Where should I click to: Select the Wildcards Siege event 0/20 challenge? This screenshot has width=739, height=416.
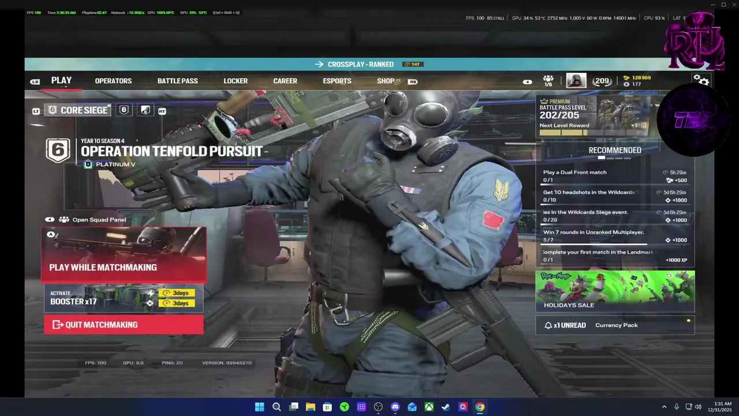click(615, 216)
